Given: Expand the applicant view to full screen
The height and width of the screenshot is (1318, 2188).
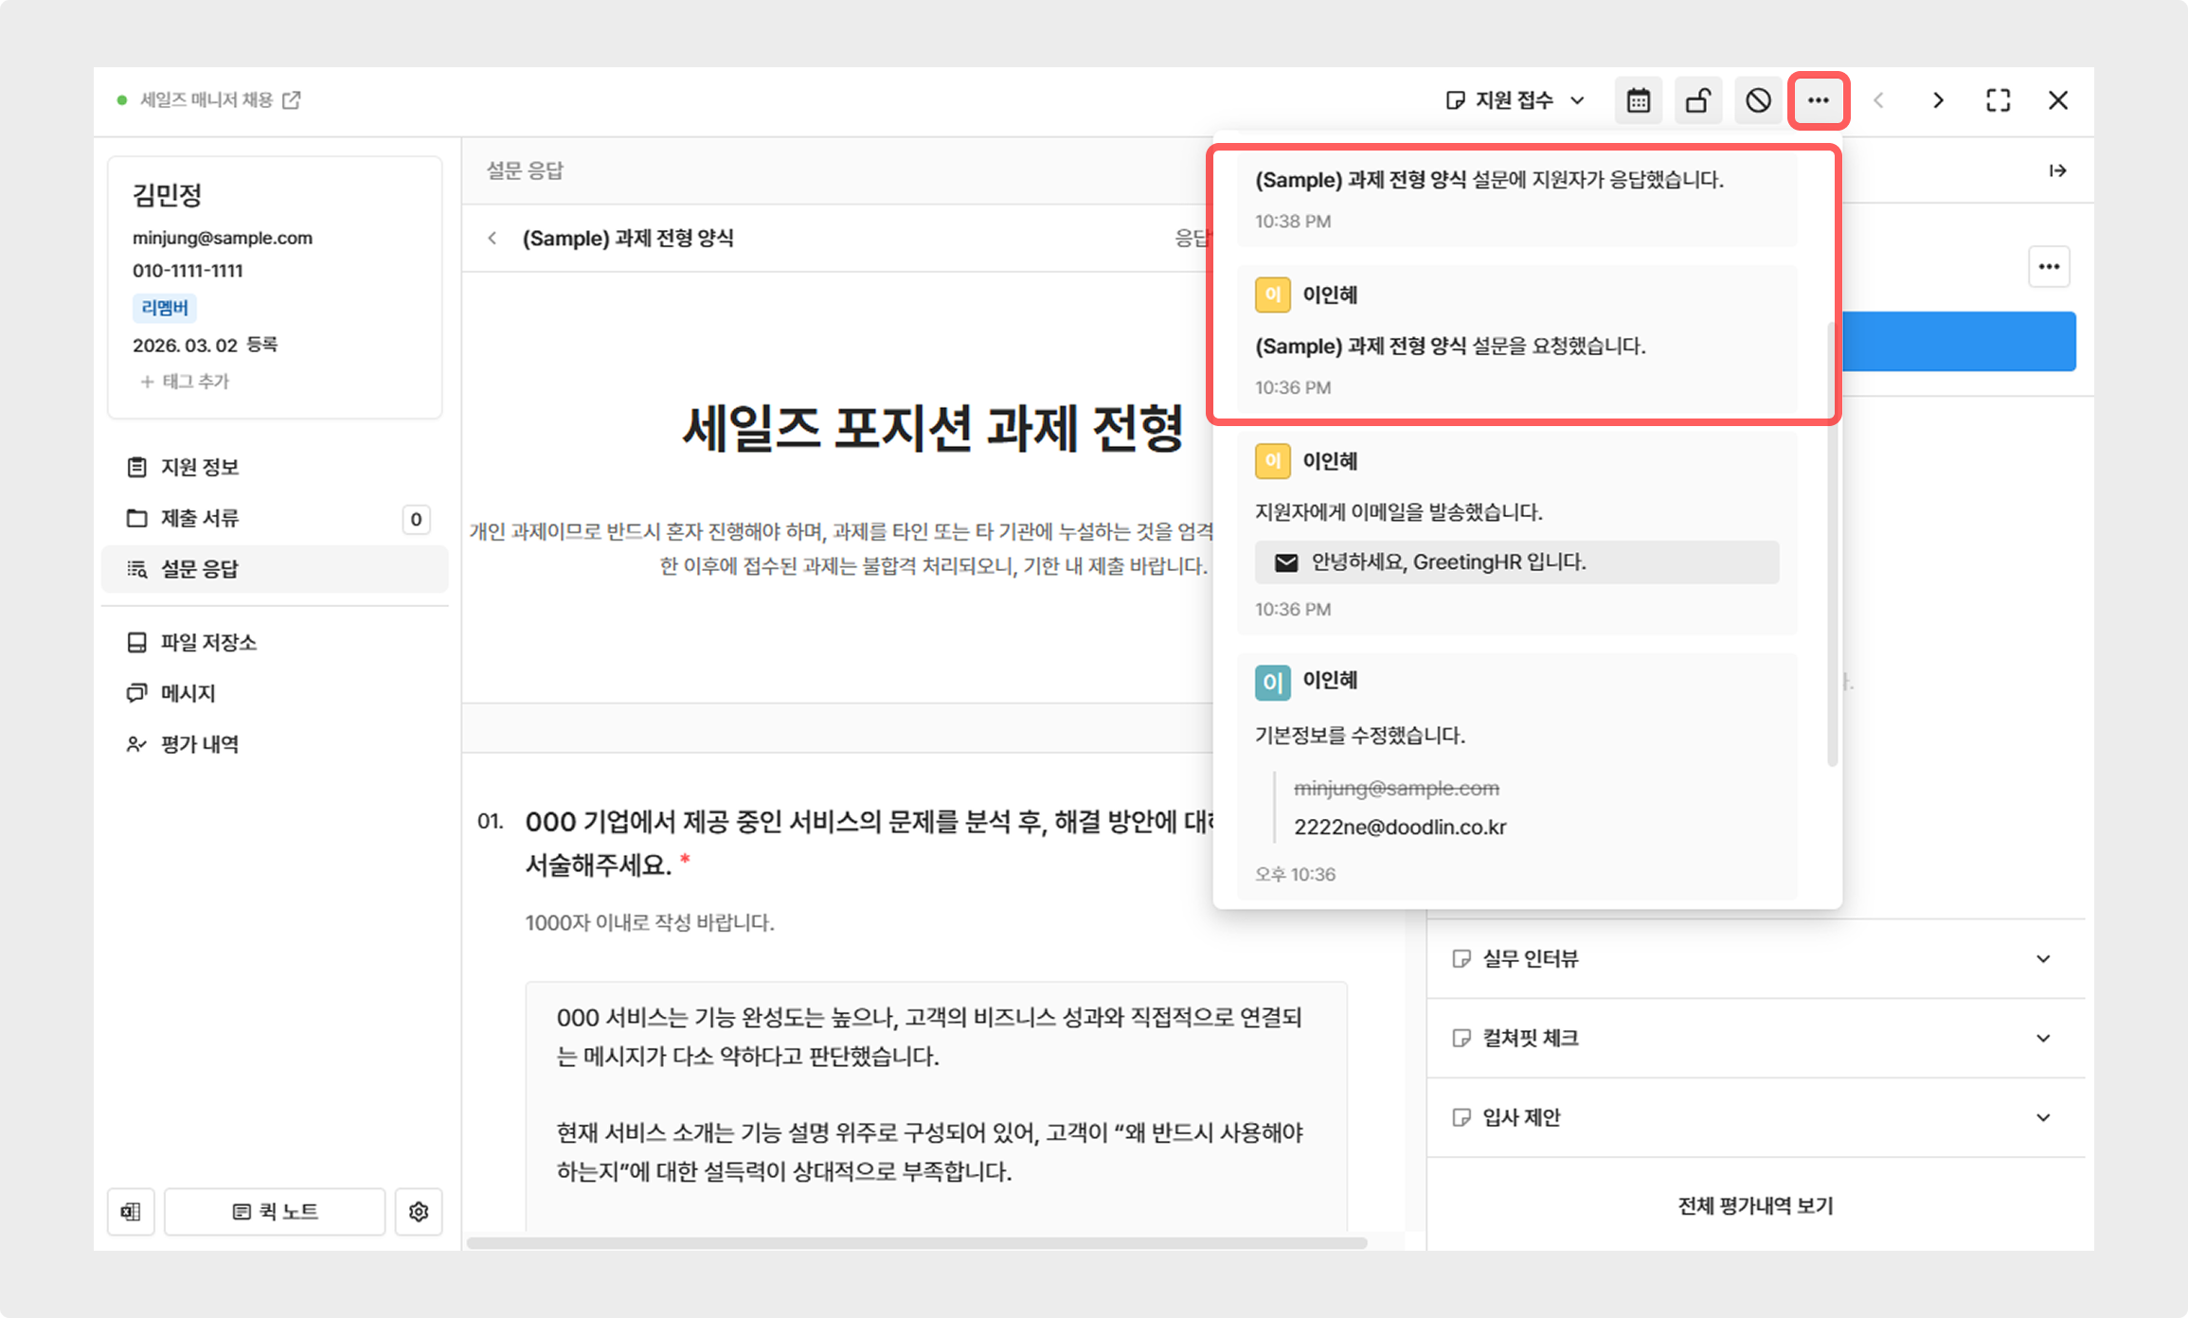Looking at the screenshot, I should 1998,100.
